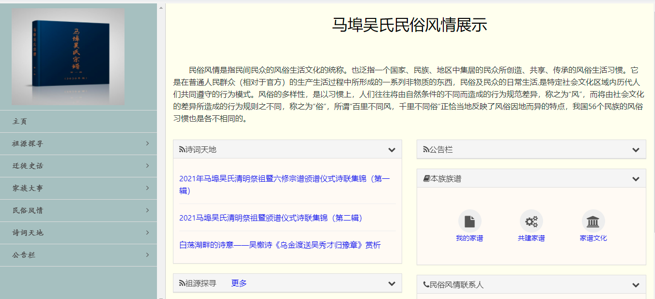655x299 pixels.
Task: Open the 家族大事 sidebar menu
Action: pos(78,188)
